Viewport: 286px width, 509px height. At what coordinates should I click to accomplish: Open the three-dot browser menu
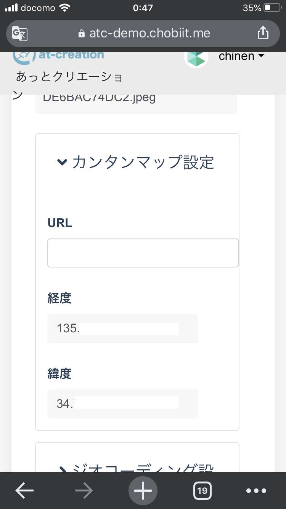[256, 491]
